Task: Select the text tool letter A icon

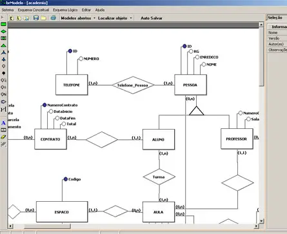Action: pos(3,123)
